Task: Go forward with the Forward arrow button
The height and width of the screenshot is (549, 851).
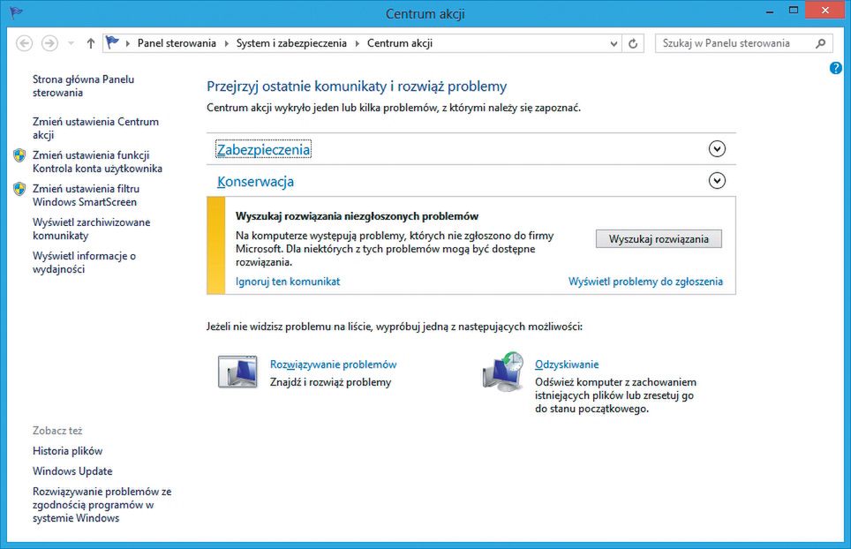Action: click(50, 43)
